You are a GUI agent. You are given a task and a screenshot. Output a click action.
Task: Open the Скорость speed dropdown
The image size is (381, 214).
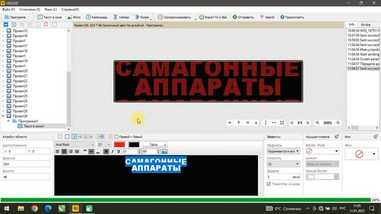click(283, 164)
